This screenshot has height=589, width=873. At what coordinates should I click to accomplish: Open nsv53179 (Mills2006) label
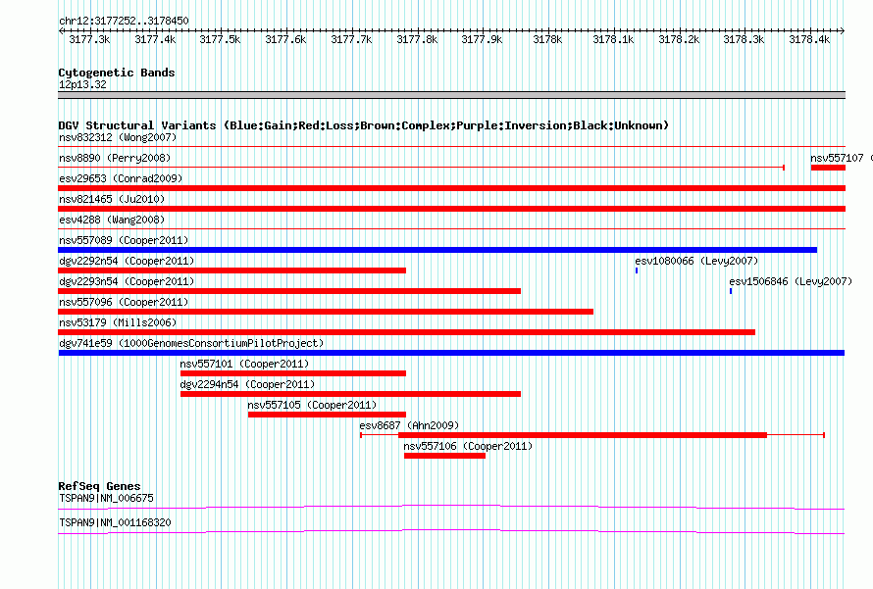click(118, 322)
